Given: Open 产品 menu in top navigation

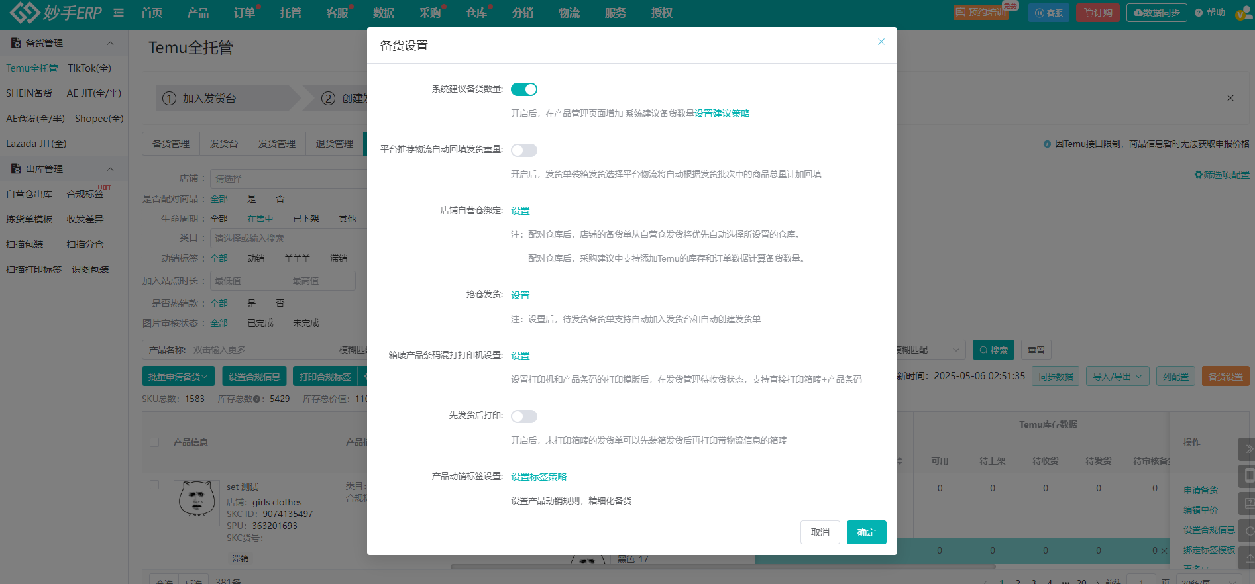Looking at the screenshot, I should pos(198,13).
